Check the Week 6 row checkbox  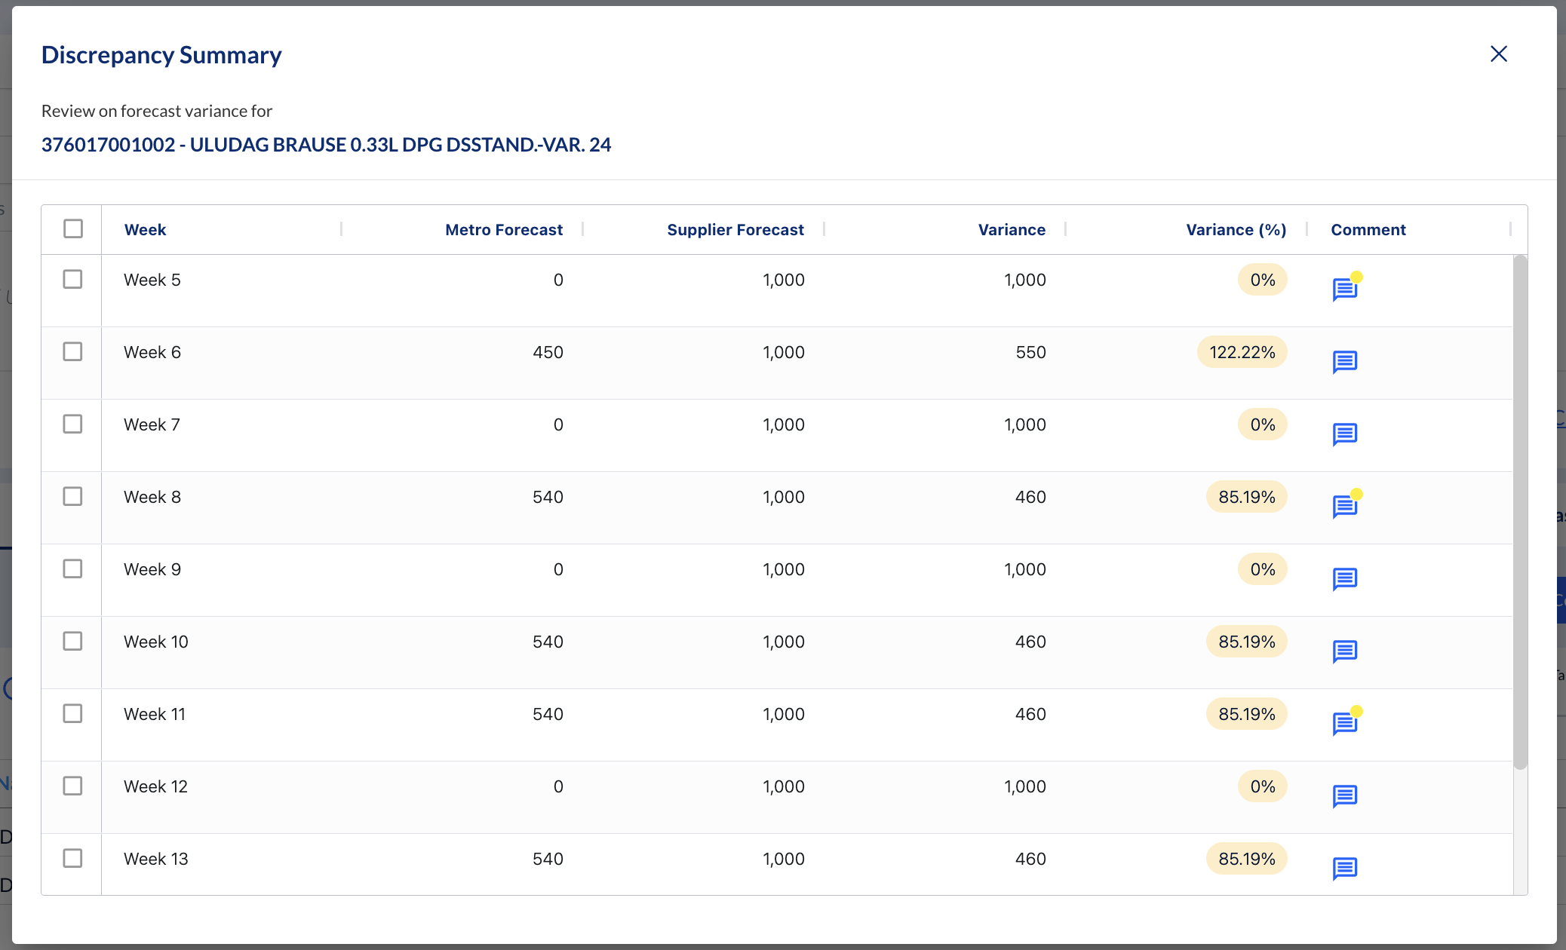pos(73,351)
